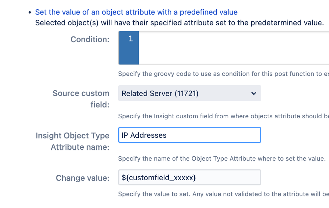329x208 pixels.
Task: Select the Insight Object Type Attribute name field
Action: pyautogui.click(x=189, y=135)
